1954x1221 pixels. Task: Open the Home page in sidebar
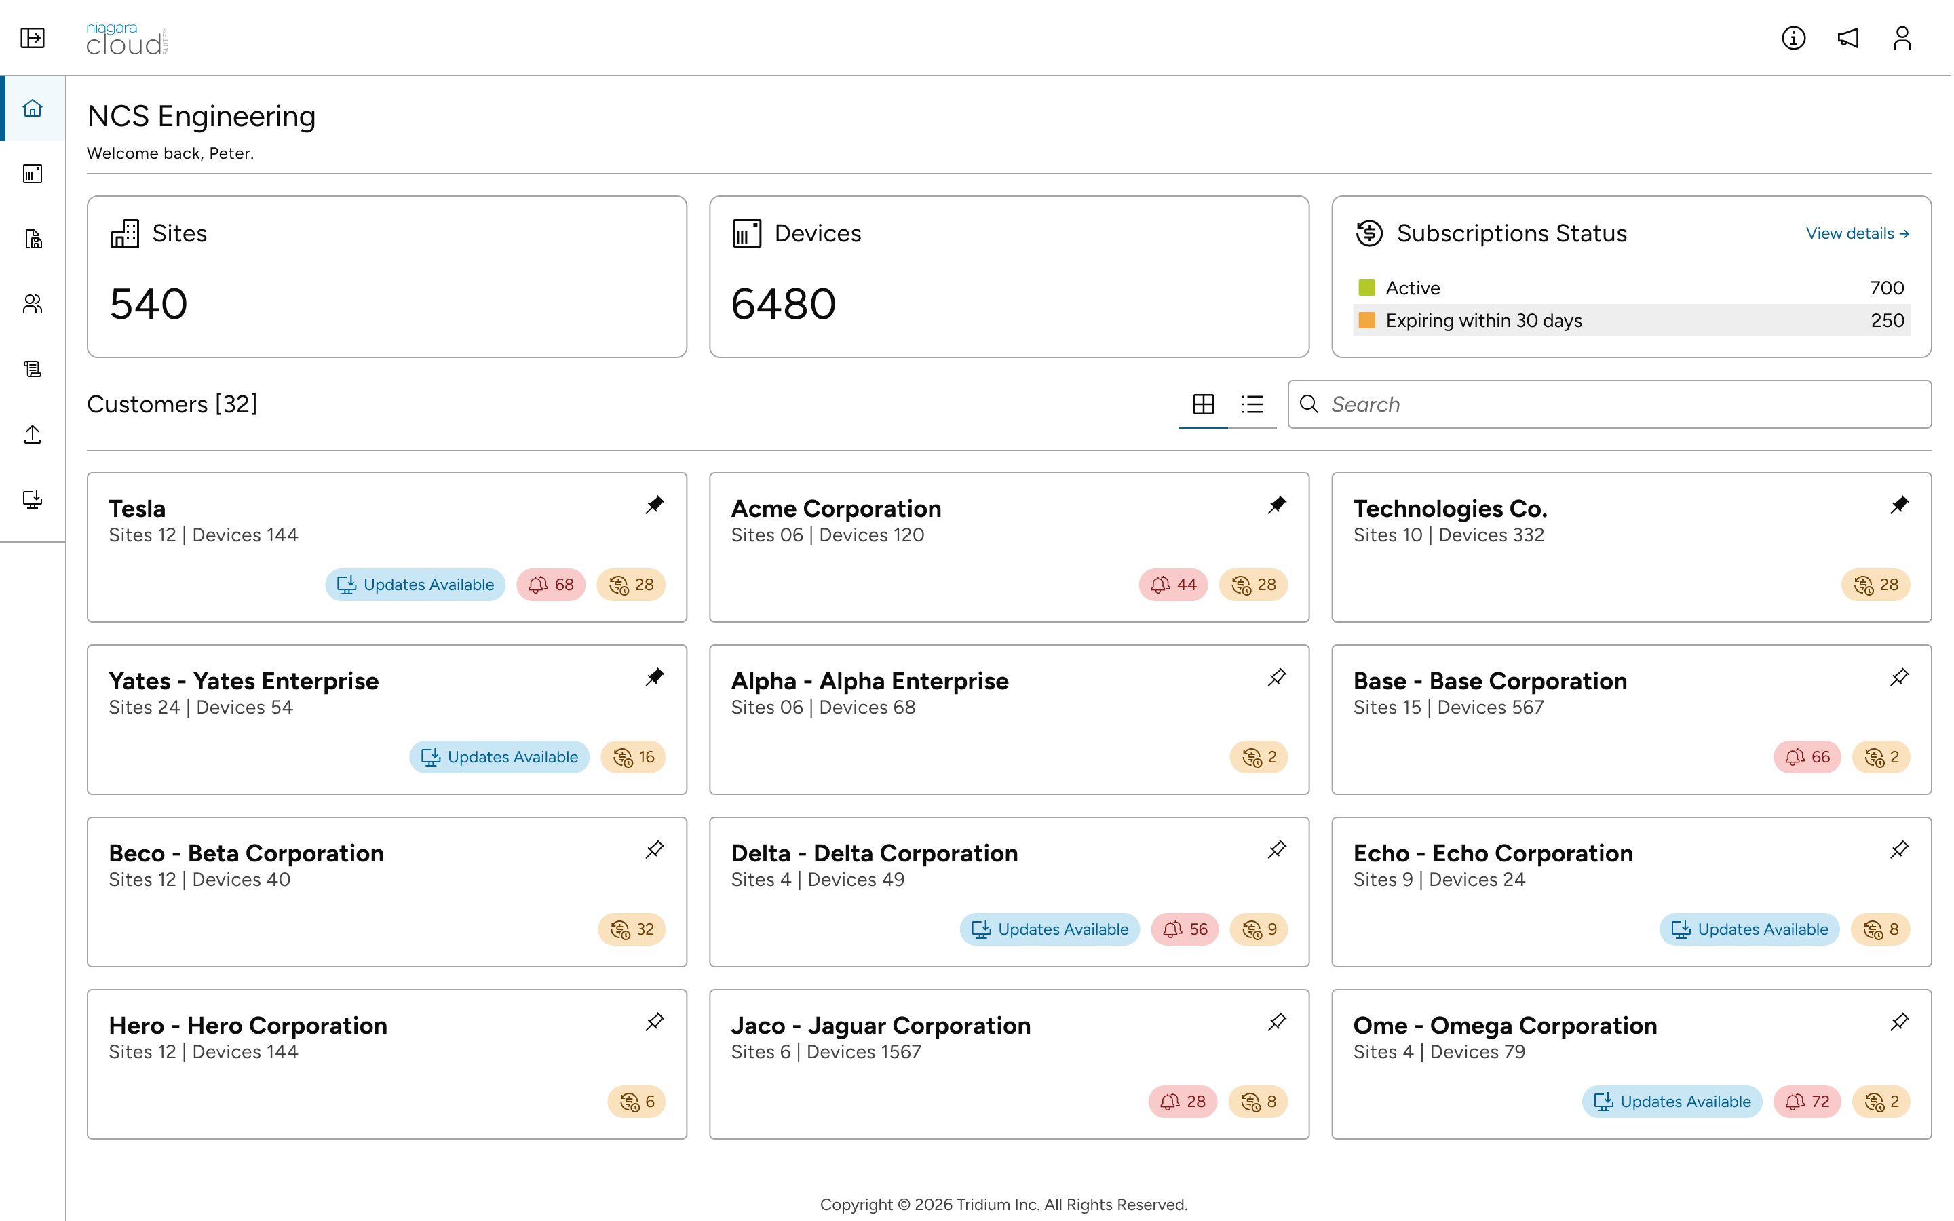click(x=33, y=109)
